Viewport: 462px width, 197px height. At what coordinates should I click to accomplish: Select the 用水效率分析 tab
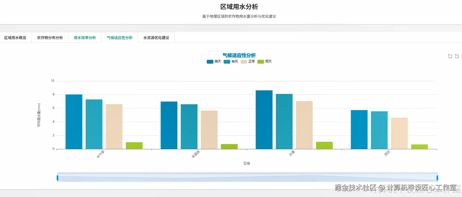pos(85,38)
